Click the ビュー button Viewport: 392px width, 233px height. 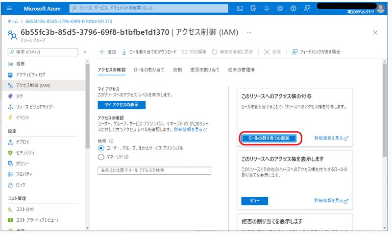254,201
